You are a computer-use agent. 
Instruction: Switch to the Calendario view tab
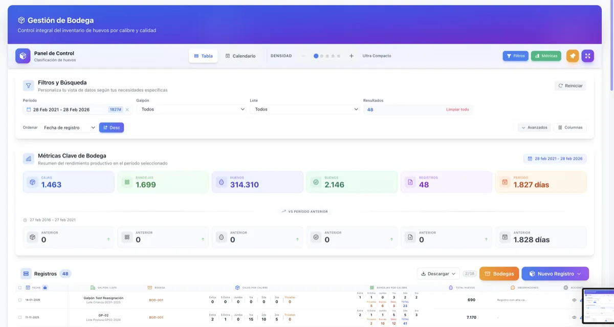pos(240,56)
